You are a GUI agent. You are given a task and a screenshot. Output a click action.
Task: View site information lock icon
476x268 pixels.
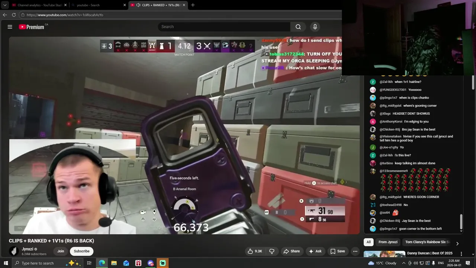coord(23,15)
